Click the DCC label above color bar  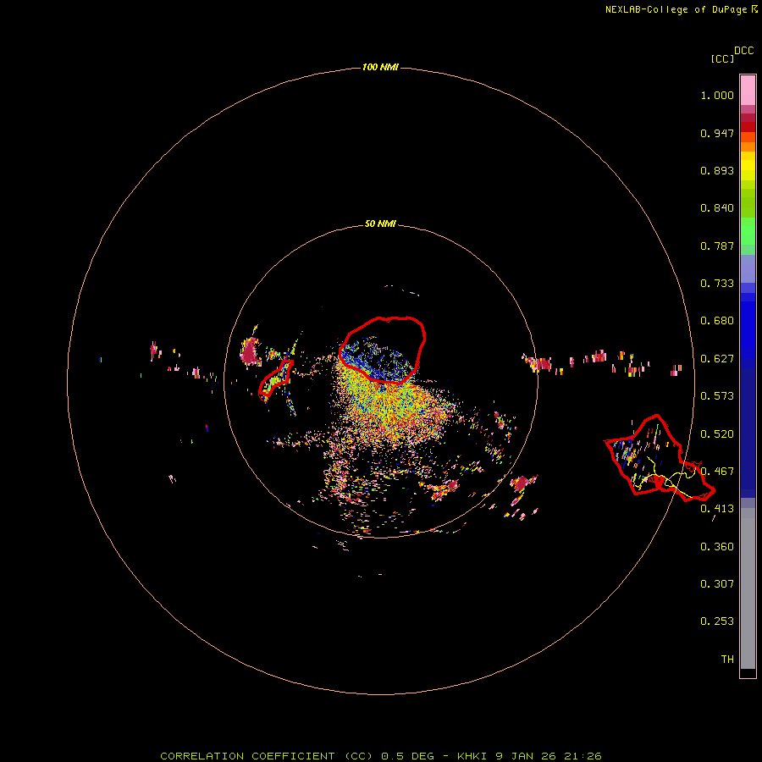pos(743,51)
